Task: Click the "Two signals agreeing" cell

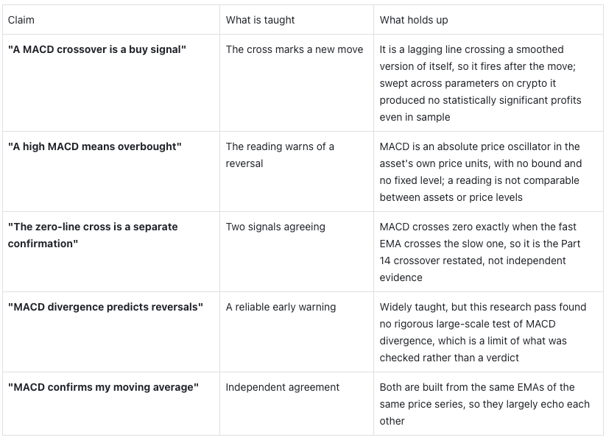Action: coord(275,227)
